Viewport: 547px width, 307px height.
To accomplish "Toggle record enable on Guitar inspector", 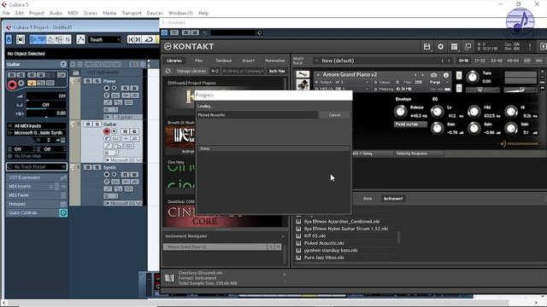I will point(12,84).
